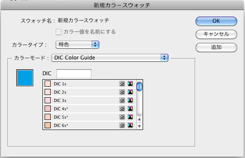Click the large blue color preview swatch

click(x=25, y=78)
